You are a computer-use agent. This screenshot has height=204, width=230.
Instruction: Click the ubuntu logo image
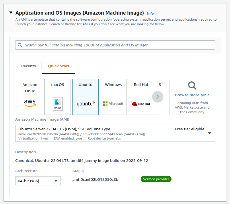(x=86, y=104)
